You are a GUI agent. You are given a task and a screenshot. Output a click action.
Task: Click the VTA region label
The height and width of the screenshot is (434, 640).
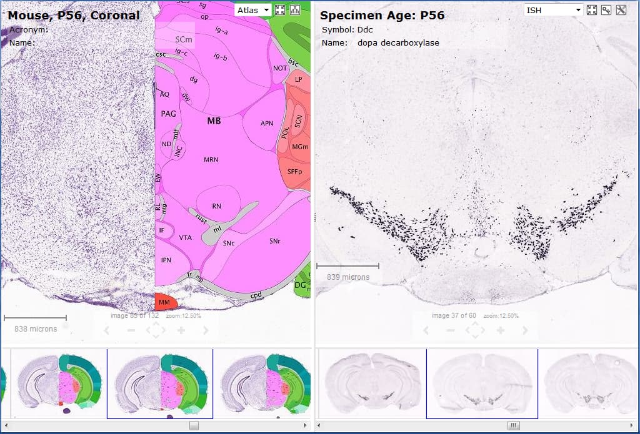tap(185, 237)
